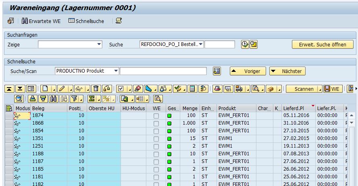
Task: Click the calculator icon in the toolbar
Action: 193,89
